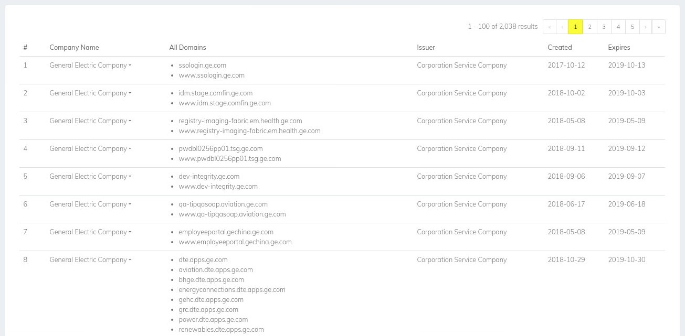Viewport: 685px width, 336px height.
Task: Select domain grc.dte.apps.ge.com
Action: (208, 310)
